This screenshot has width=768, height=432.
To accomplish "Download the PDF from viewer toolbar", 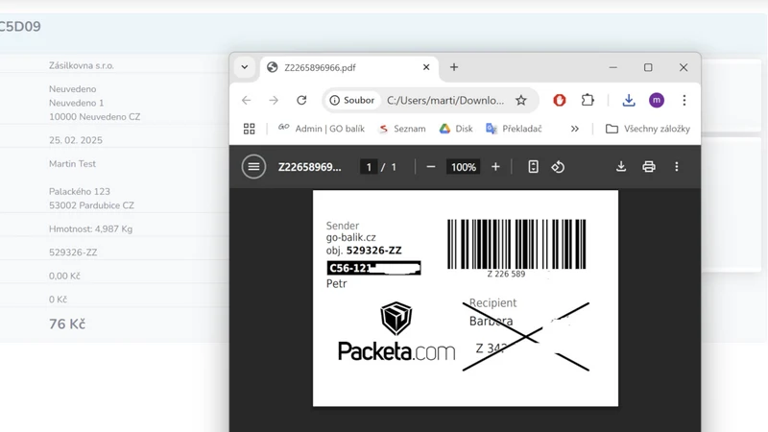I will pos(621,167).
